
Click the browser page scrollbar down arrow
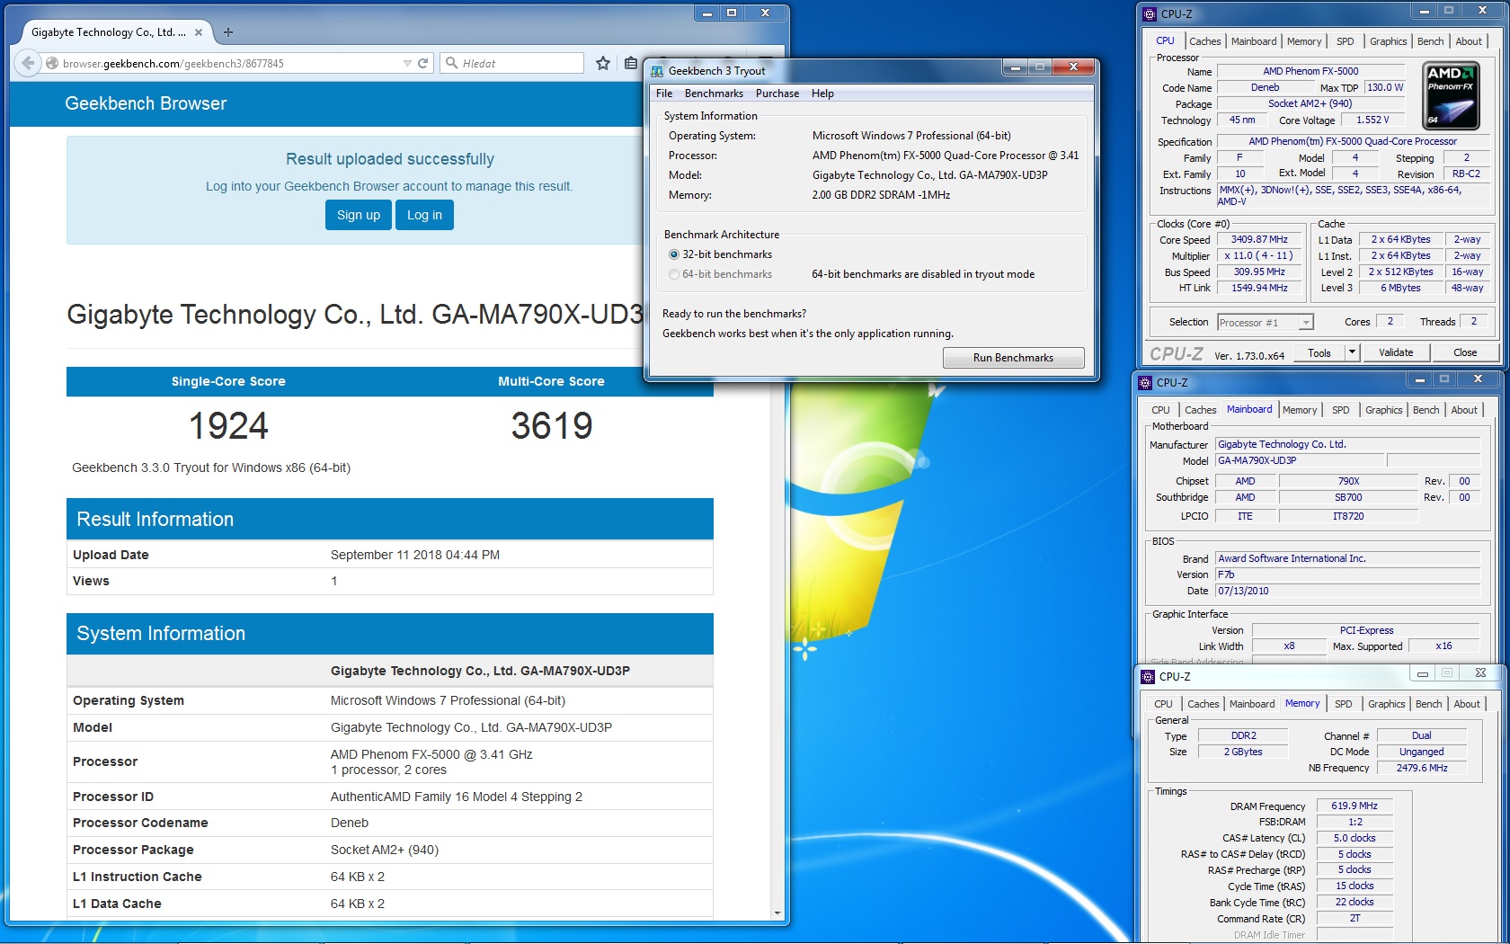777,913
